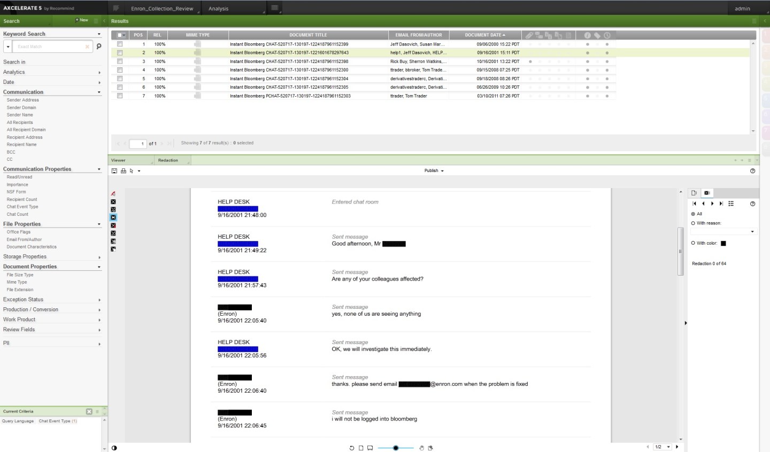Image resolution: width=770 pixels, height=452 pixels.
Task: Check the box for result row 1
Action: pyautogui.click(x=120, y=44)
